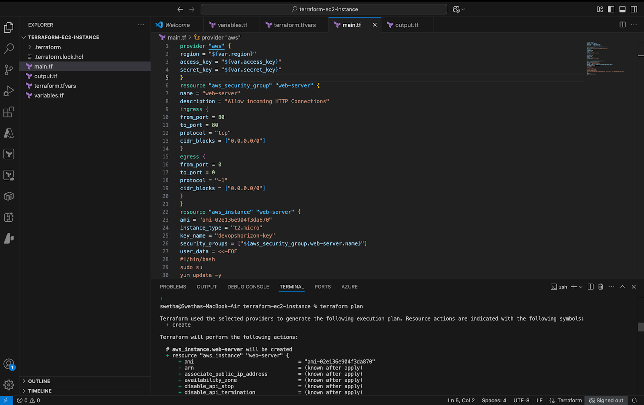This screenshot has height=405, width=644.
Task: Select main.tf in the explorer
Action: 85,66
